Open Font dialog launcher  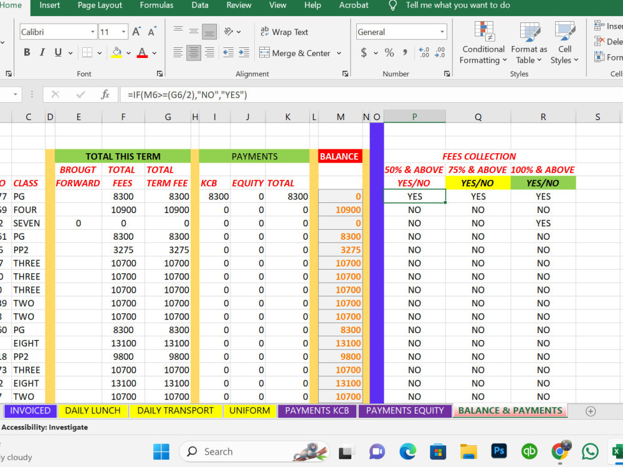coord(159,73)
